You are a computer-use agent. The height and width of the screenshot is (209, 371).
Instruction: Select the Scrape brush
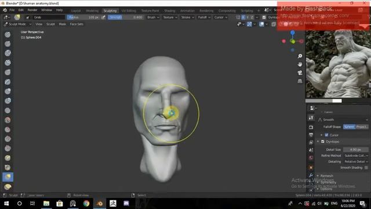click(8, 149)
